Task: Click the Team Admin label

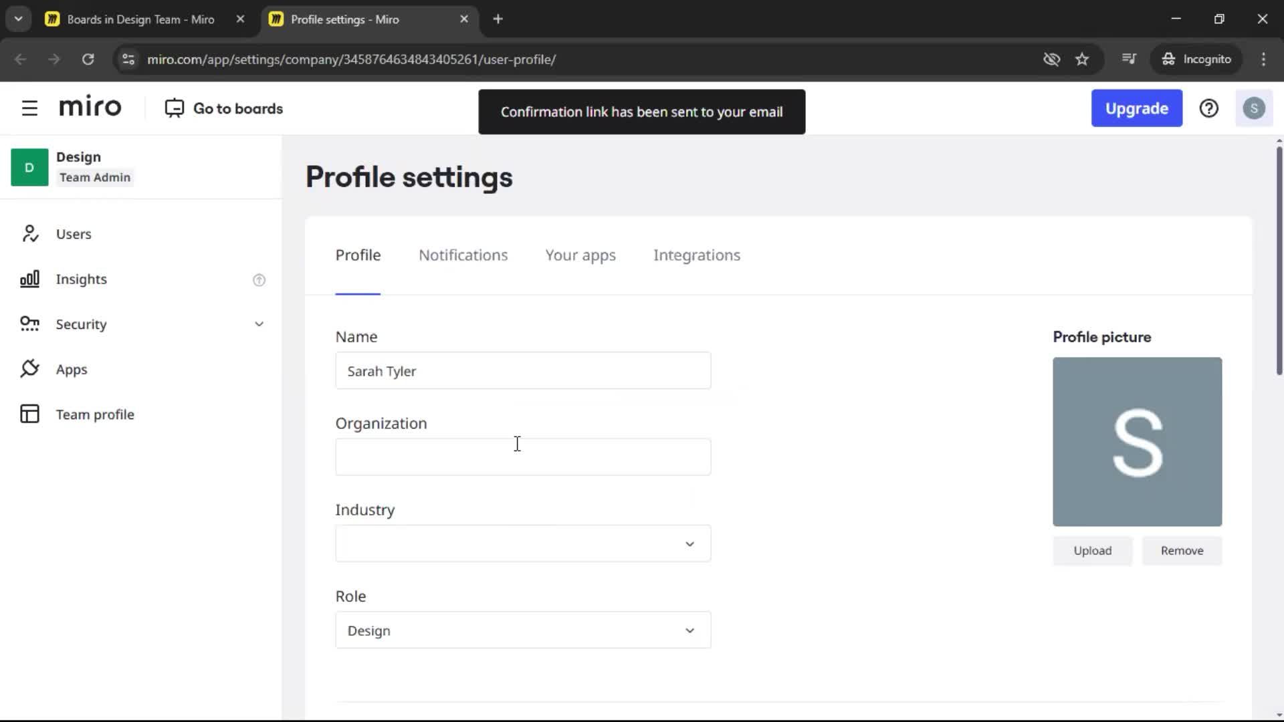Action: [x=95, y=177]
